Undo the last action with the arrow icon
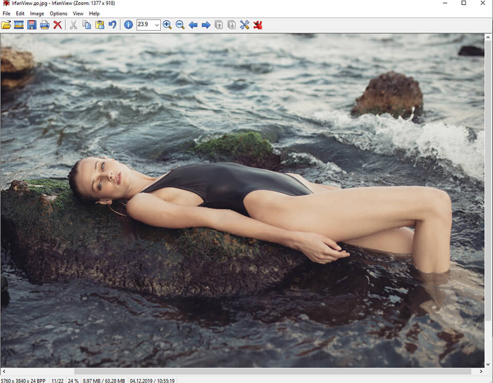Image resolution: width=493 pixels, height=383 pixels. (x=112, y=25)
